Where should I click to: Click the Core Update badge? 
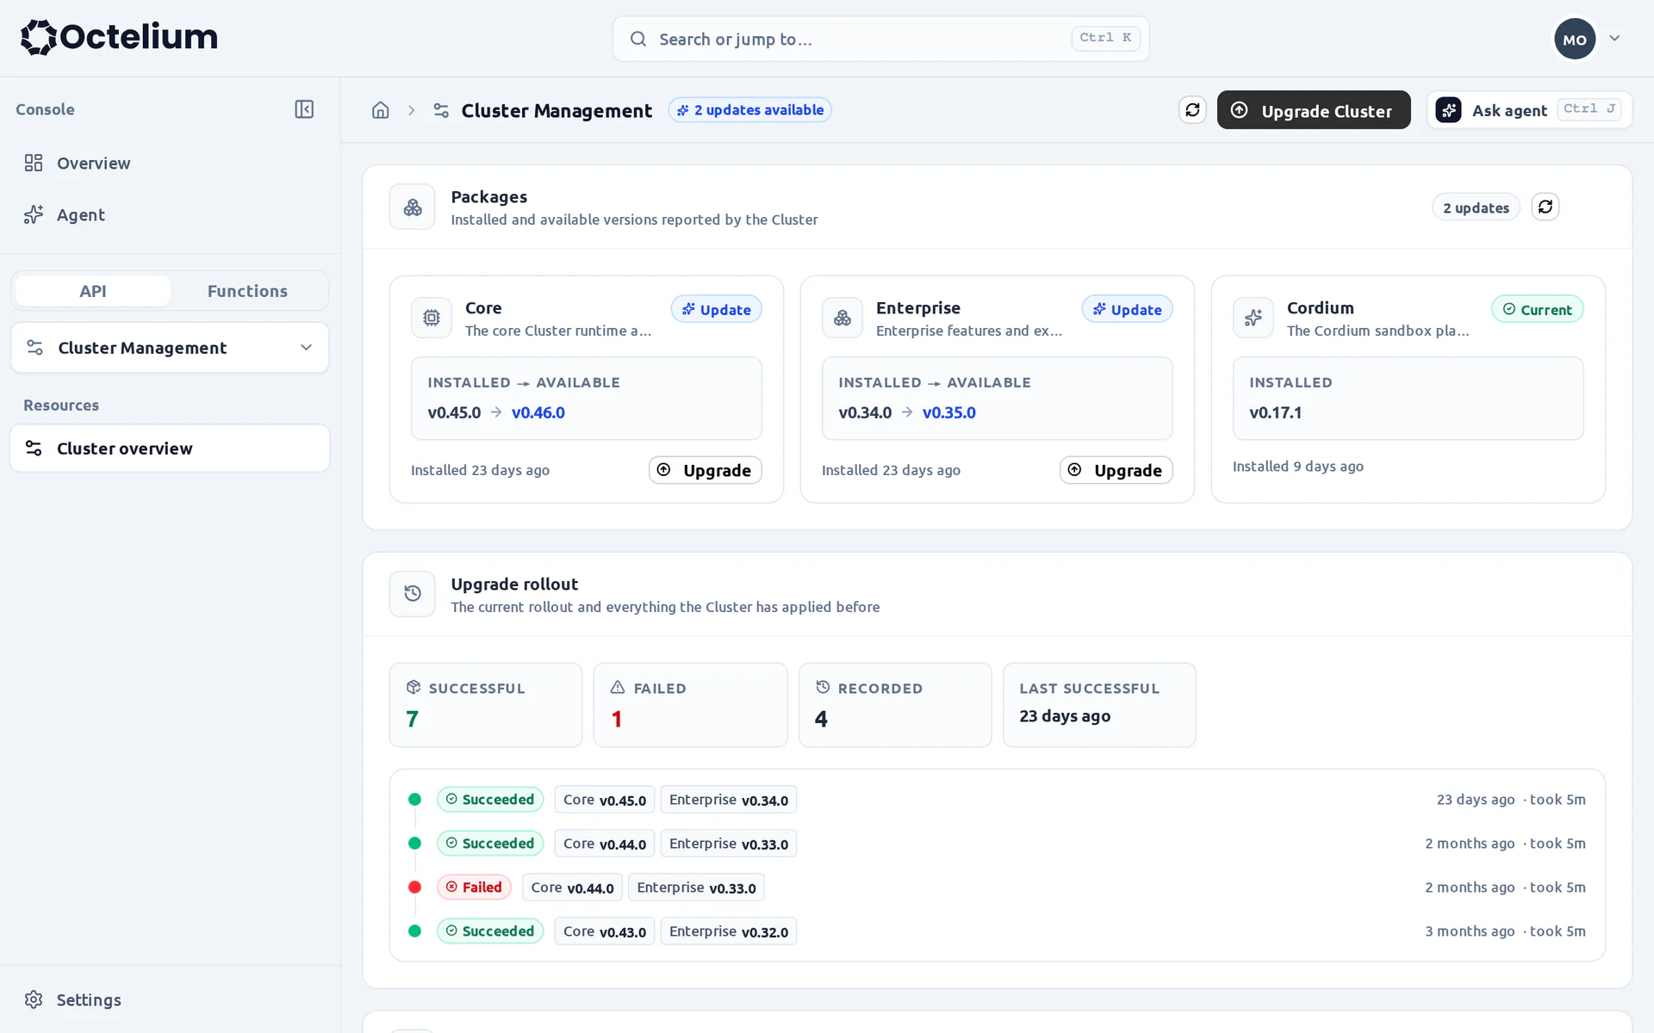pyautogui.click(x=717, y=310)
